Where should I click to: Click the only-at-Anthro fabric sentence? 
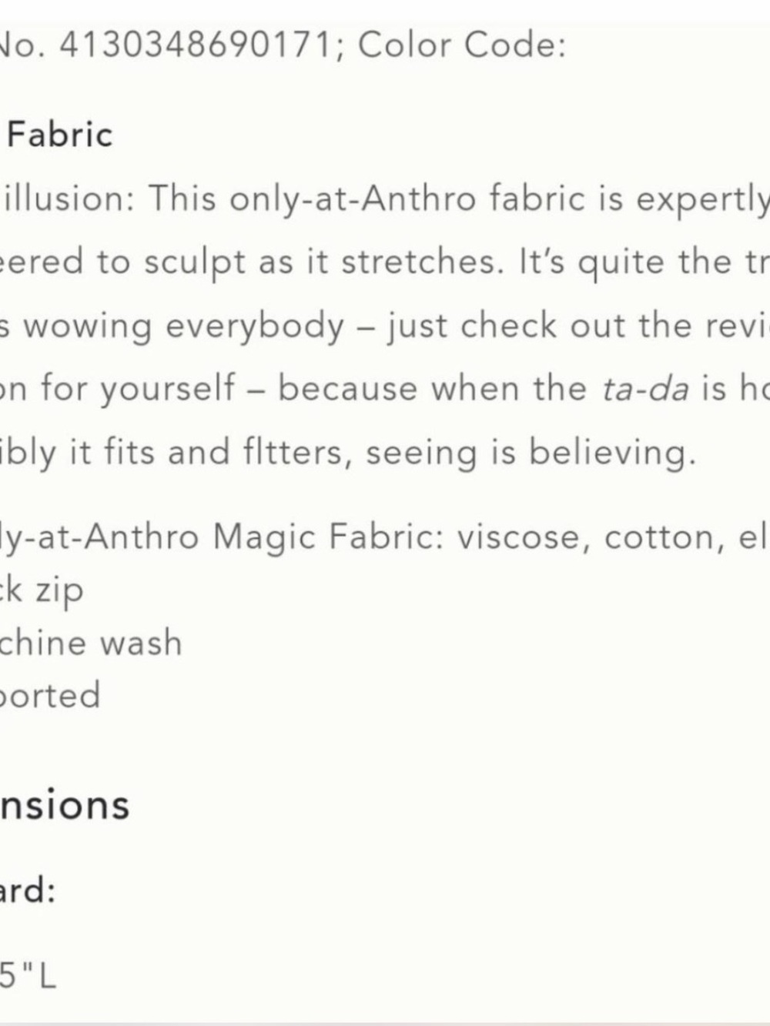[x=385, y=199]
